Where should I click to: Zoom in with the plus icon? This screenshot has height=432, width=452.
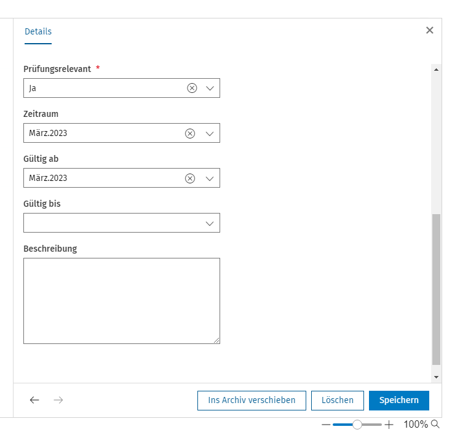coord(389,425)
